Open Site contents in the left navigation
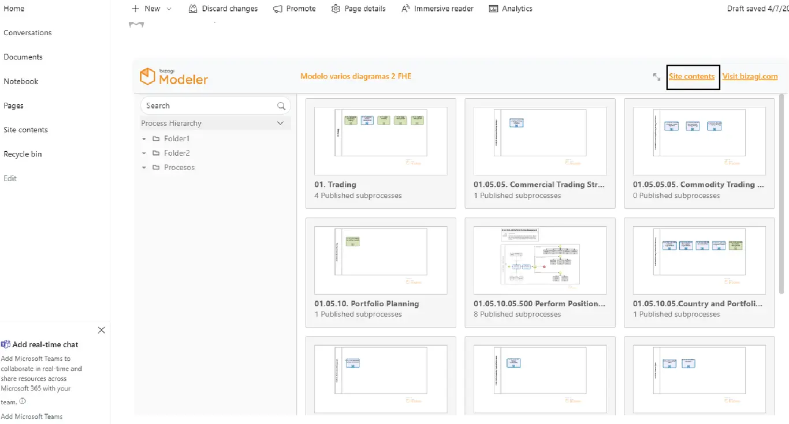The height and width of the screenshot is (424, 789). [x=25, y=130]
